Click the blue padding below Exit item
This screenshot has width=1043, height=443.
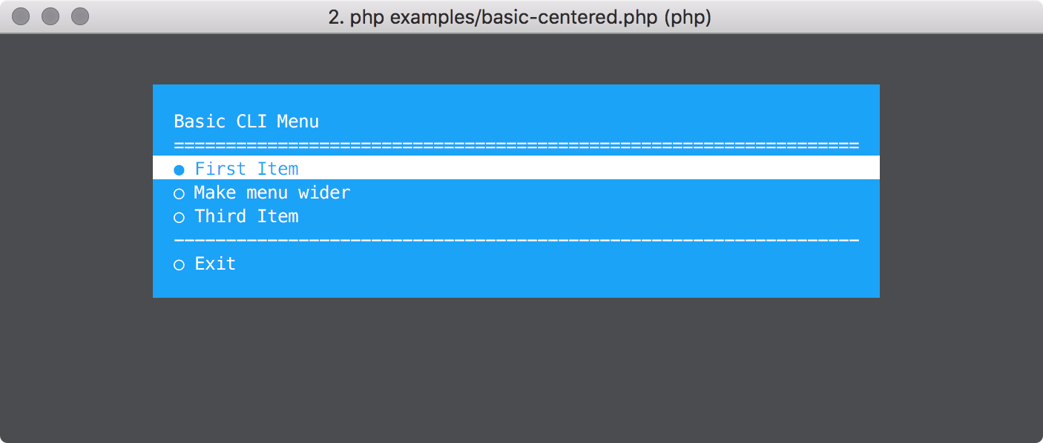[x=516, y=285]
